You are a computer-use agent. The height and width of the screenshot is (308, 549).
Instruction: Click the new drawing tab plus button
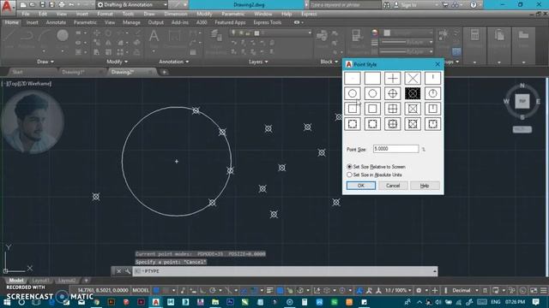[164, 72]
